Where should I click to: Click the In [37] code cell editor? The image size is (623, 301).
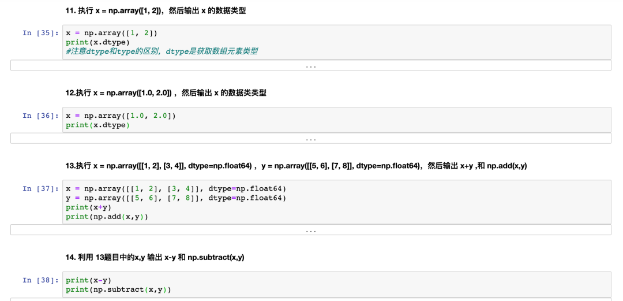336,202
